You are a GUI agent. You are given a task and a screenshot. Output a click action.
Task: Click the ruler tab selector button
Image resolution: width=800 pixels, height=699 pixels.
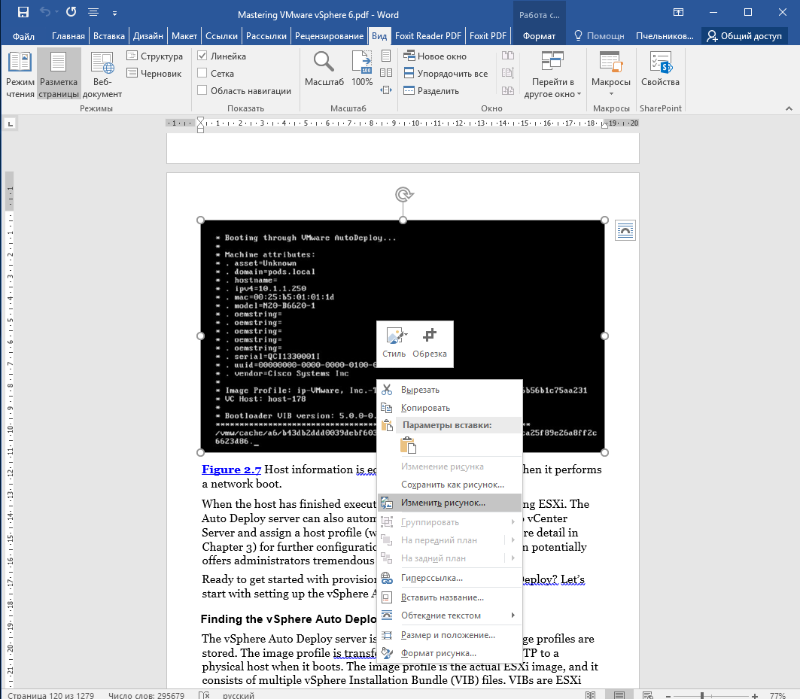point(11,123)
